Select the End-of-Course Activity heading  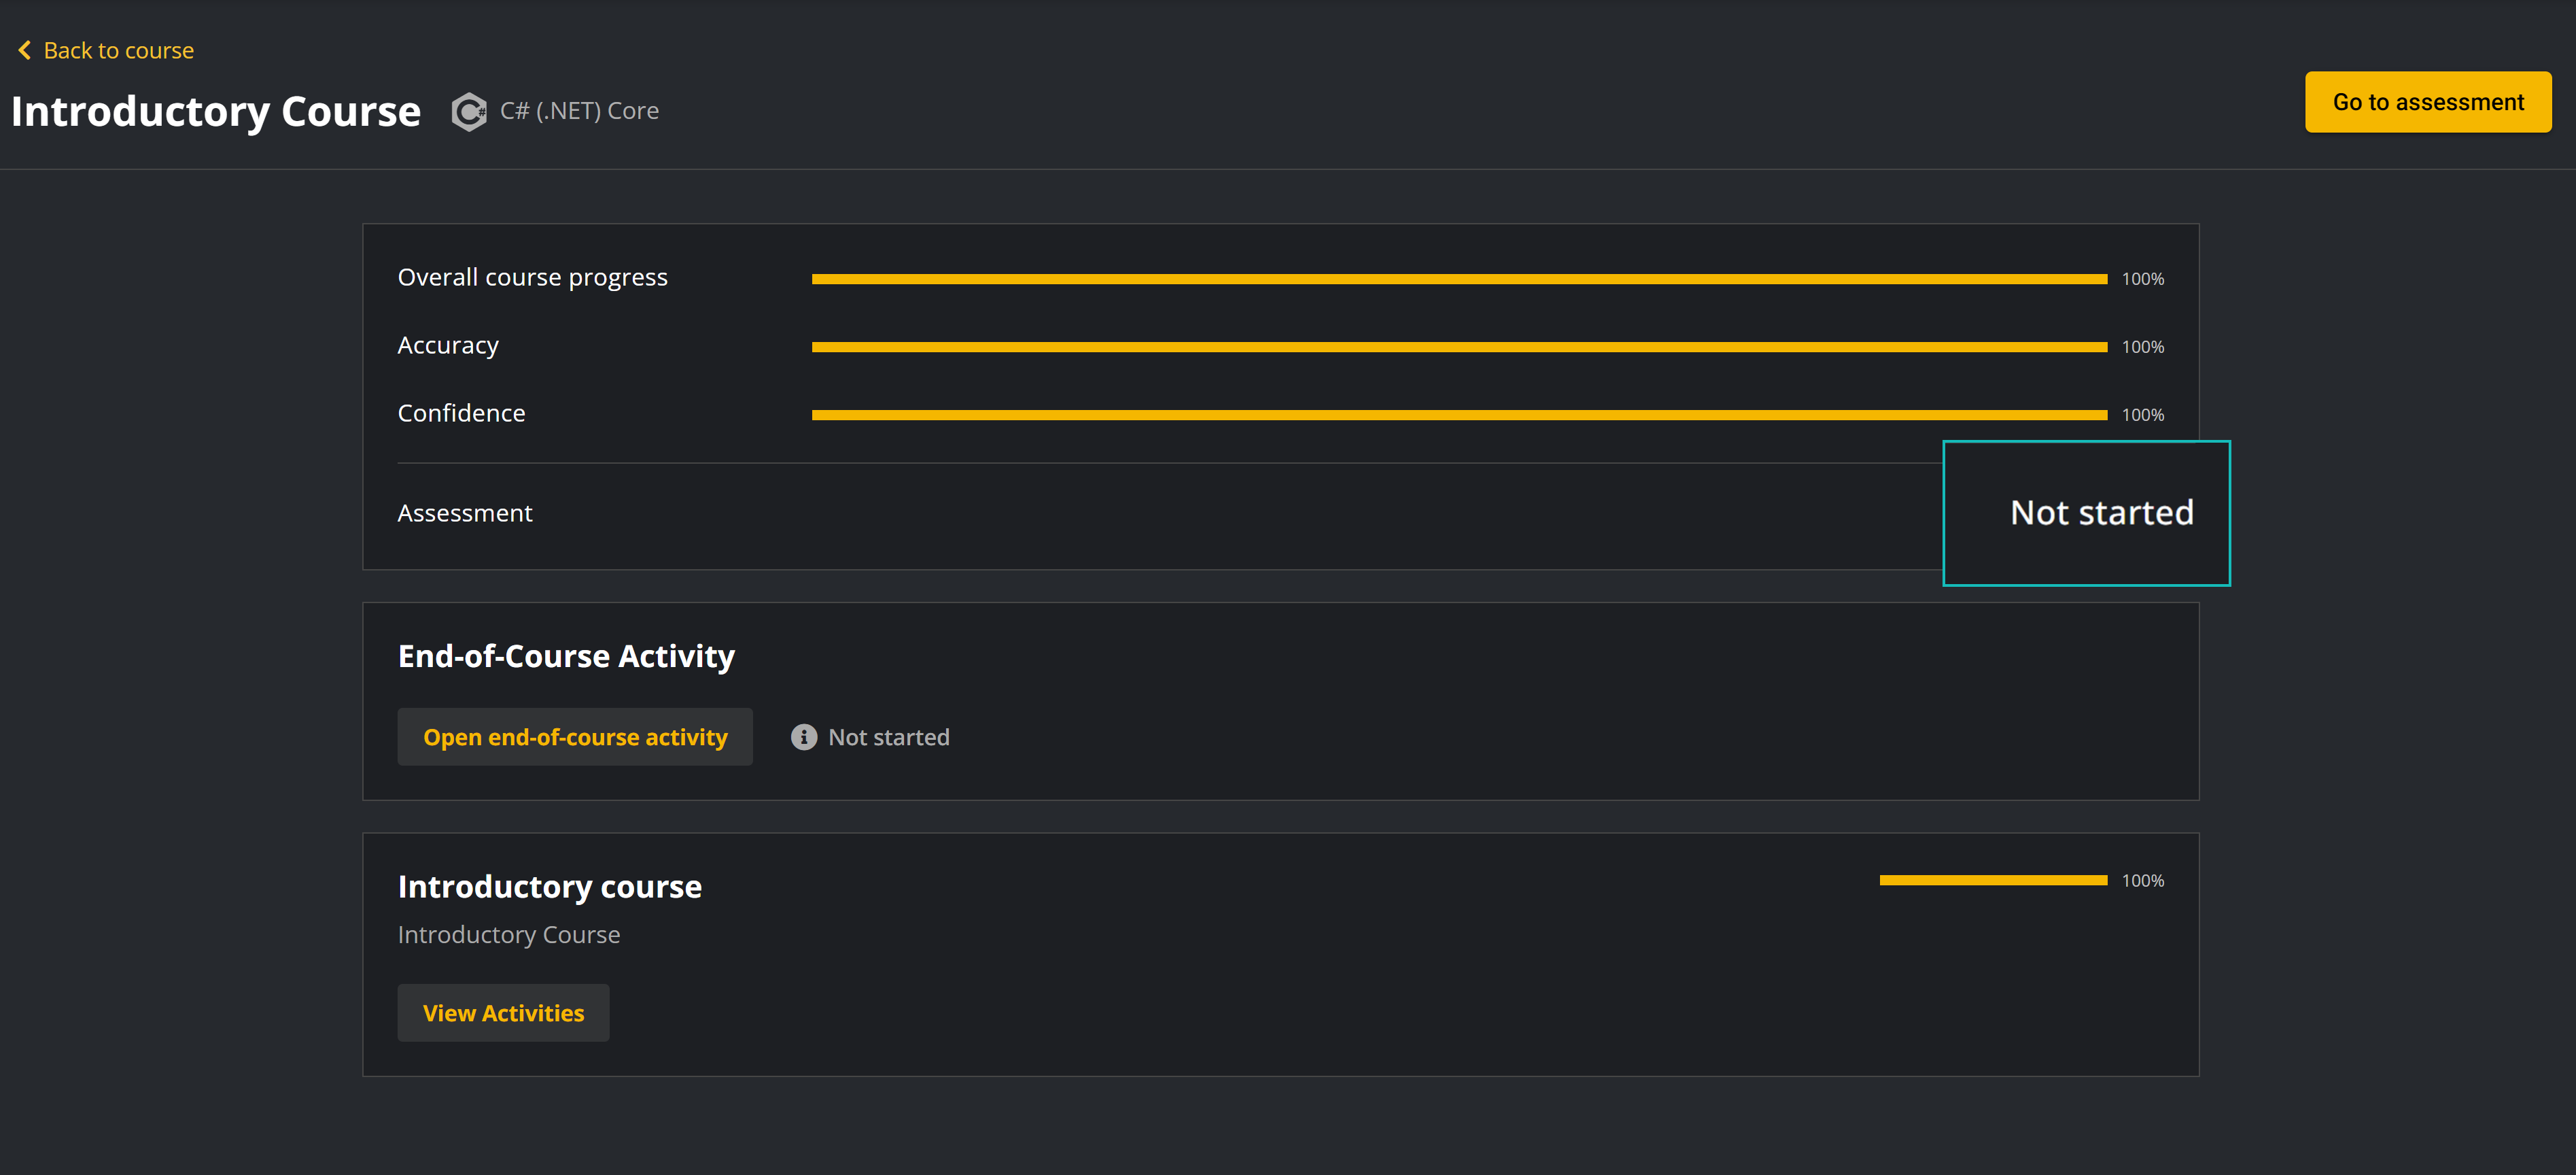(x=566, y=657)
